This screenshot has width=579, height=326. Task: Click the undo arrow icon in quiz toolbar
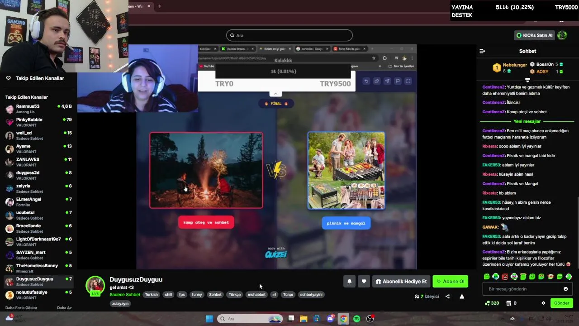coord(366,81)
